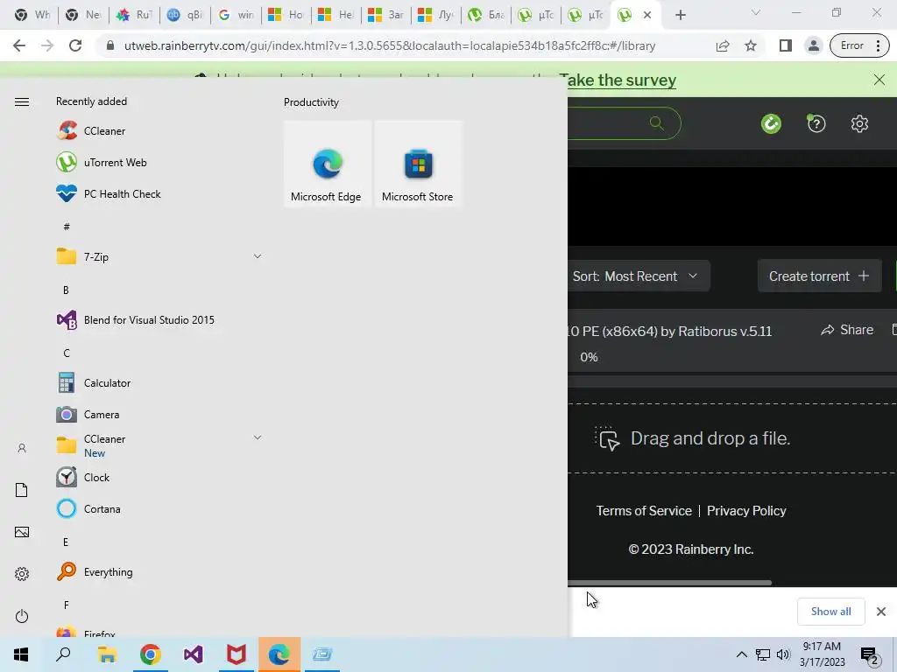The image size is (897, 672).
Task: Share this page from the address bar
Action: 723,45
